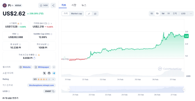Click info icon next to 시가총액
The height and width of the screenshot is (101, 195).
point(21,23)
